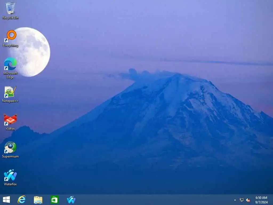Select the Supermium desktop shortcut
273x205 pixels.
point(10,149)
